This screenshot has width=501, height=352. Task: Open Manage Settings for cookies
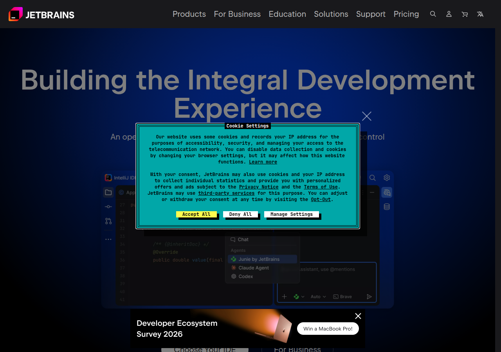292,214
